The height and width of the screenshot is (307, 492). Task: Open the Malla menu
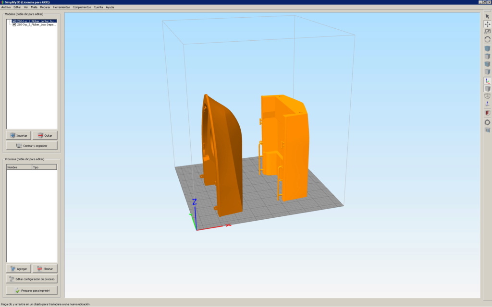tap(34, 7)
